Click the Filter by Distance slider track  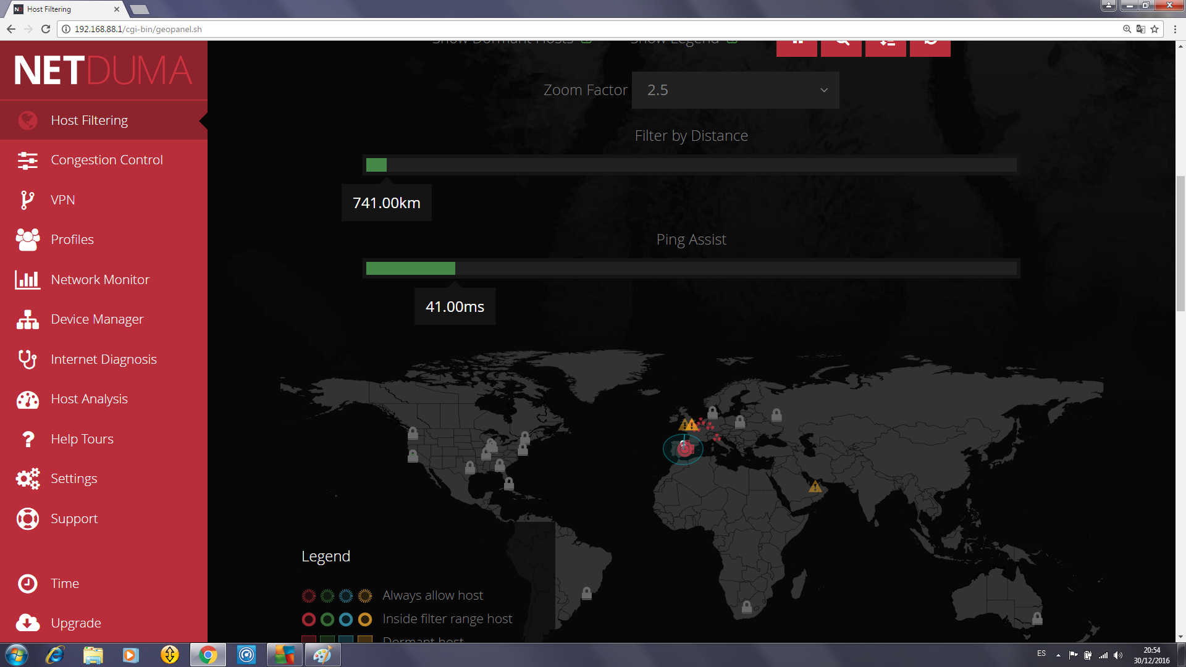tap(691, 165)
